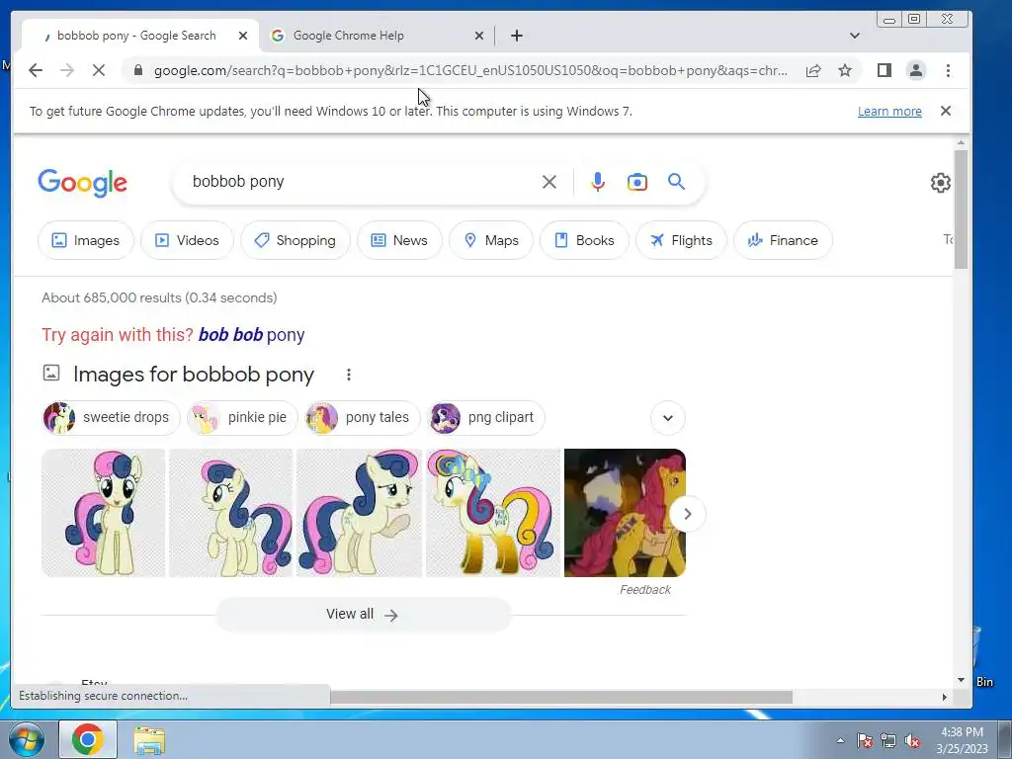Open the Chrome profile avatar

click(x=916, y=70)
